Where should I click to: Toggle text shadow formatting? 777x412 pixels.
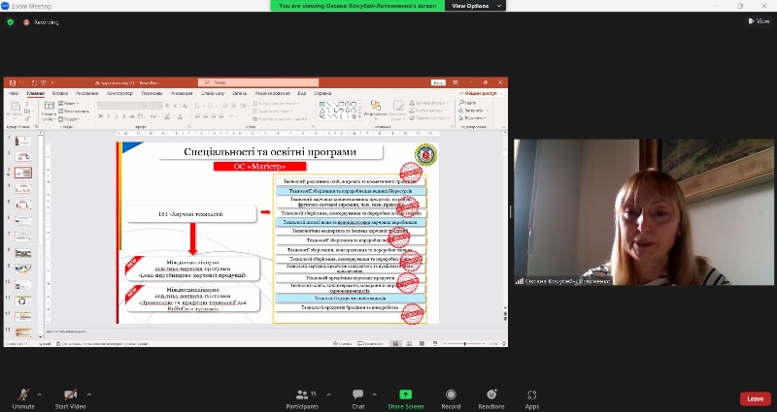(x=124, y=116)
